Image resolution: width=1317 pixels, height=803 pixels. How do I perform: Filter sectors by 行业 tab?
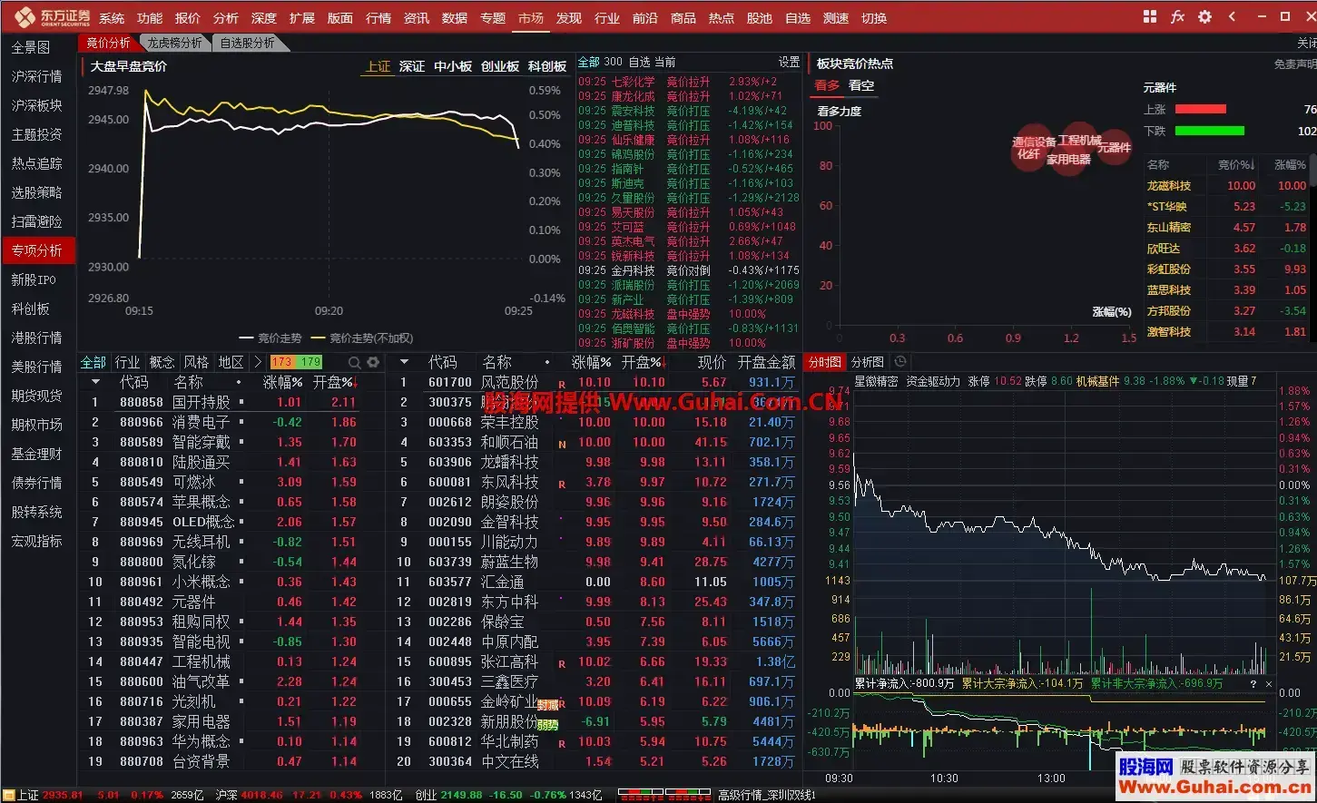pos(127,362)
